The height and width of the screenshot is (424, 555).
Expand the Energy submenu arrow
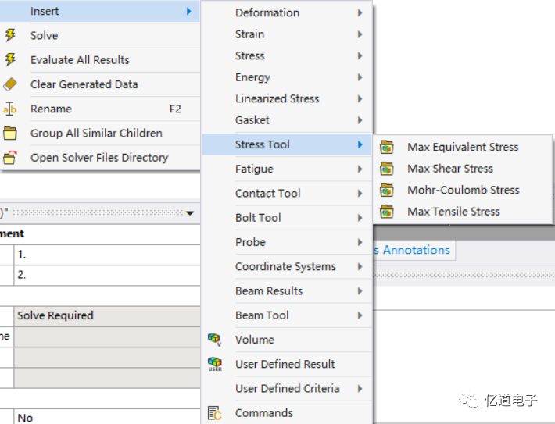360,77
